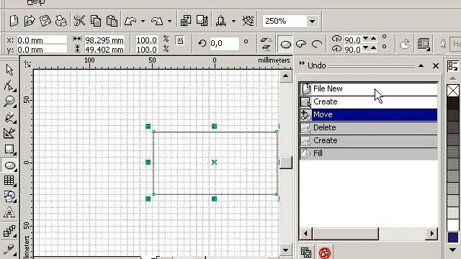Decrease starting angle with down stepper

pos(366,38)
